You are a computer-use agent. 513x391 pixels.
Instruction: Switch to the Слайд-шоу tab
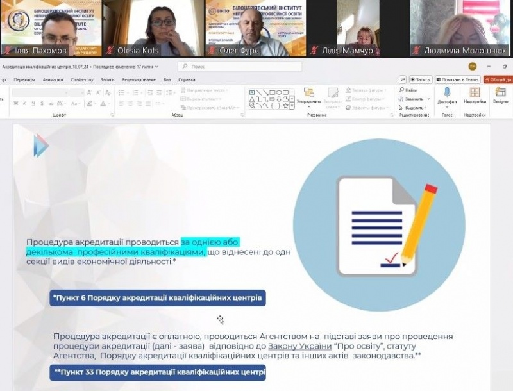click(83, 79)
